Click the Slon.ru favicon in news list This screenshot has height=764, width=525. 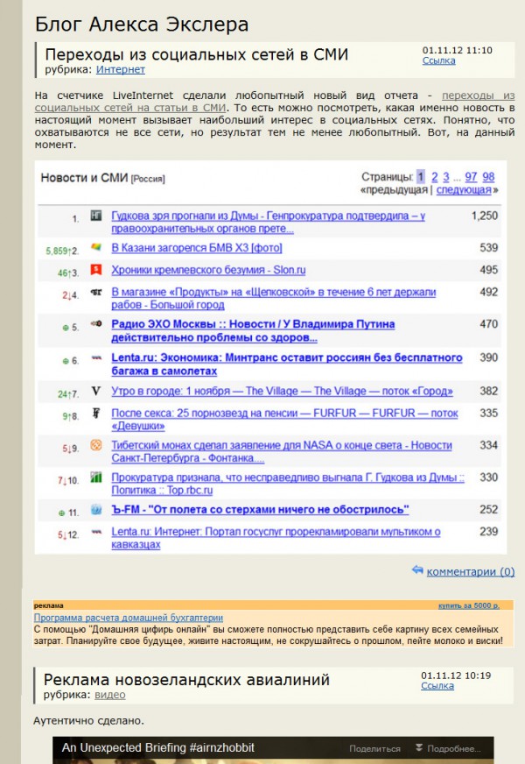pos(95,270)
